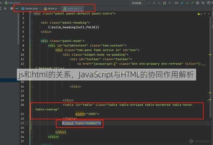Click index.html in the breadcrumb bar
213x145 pixels.
12,3
